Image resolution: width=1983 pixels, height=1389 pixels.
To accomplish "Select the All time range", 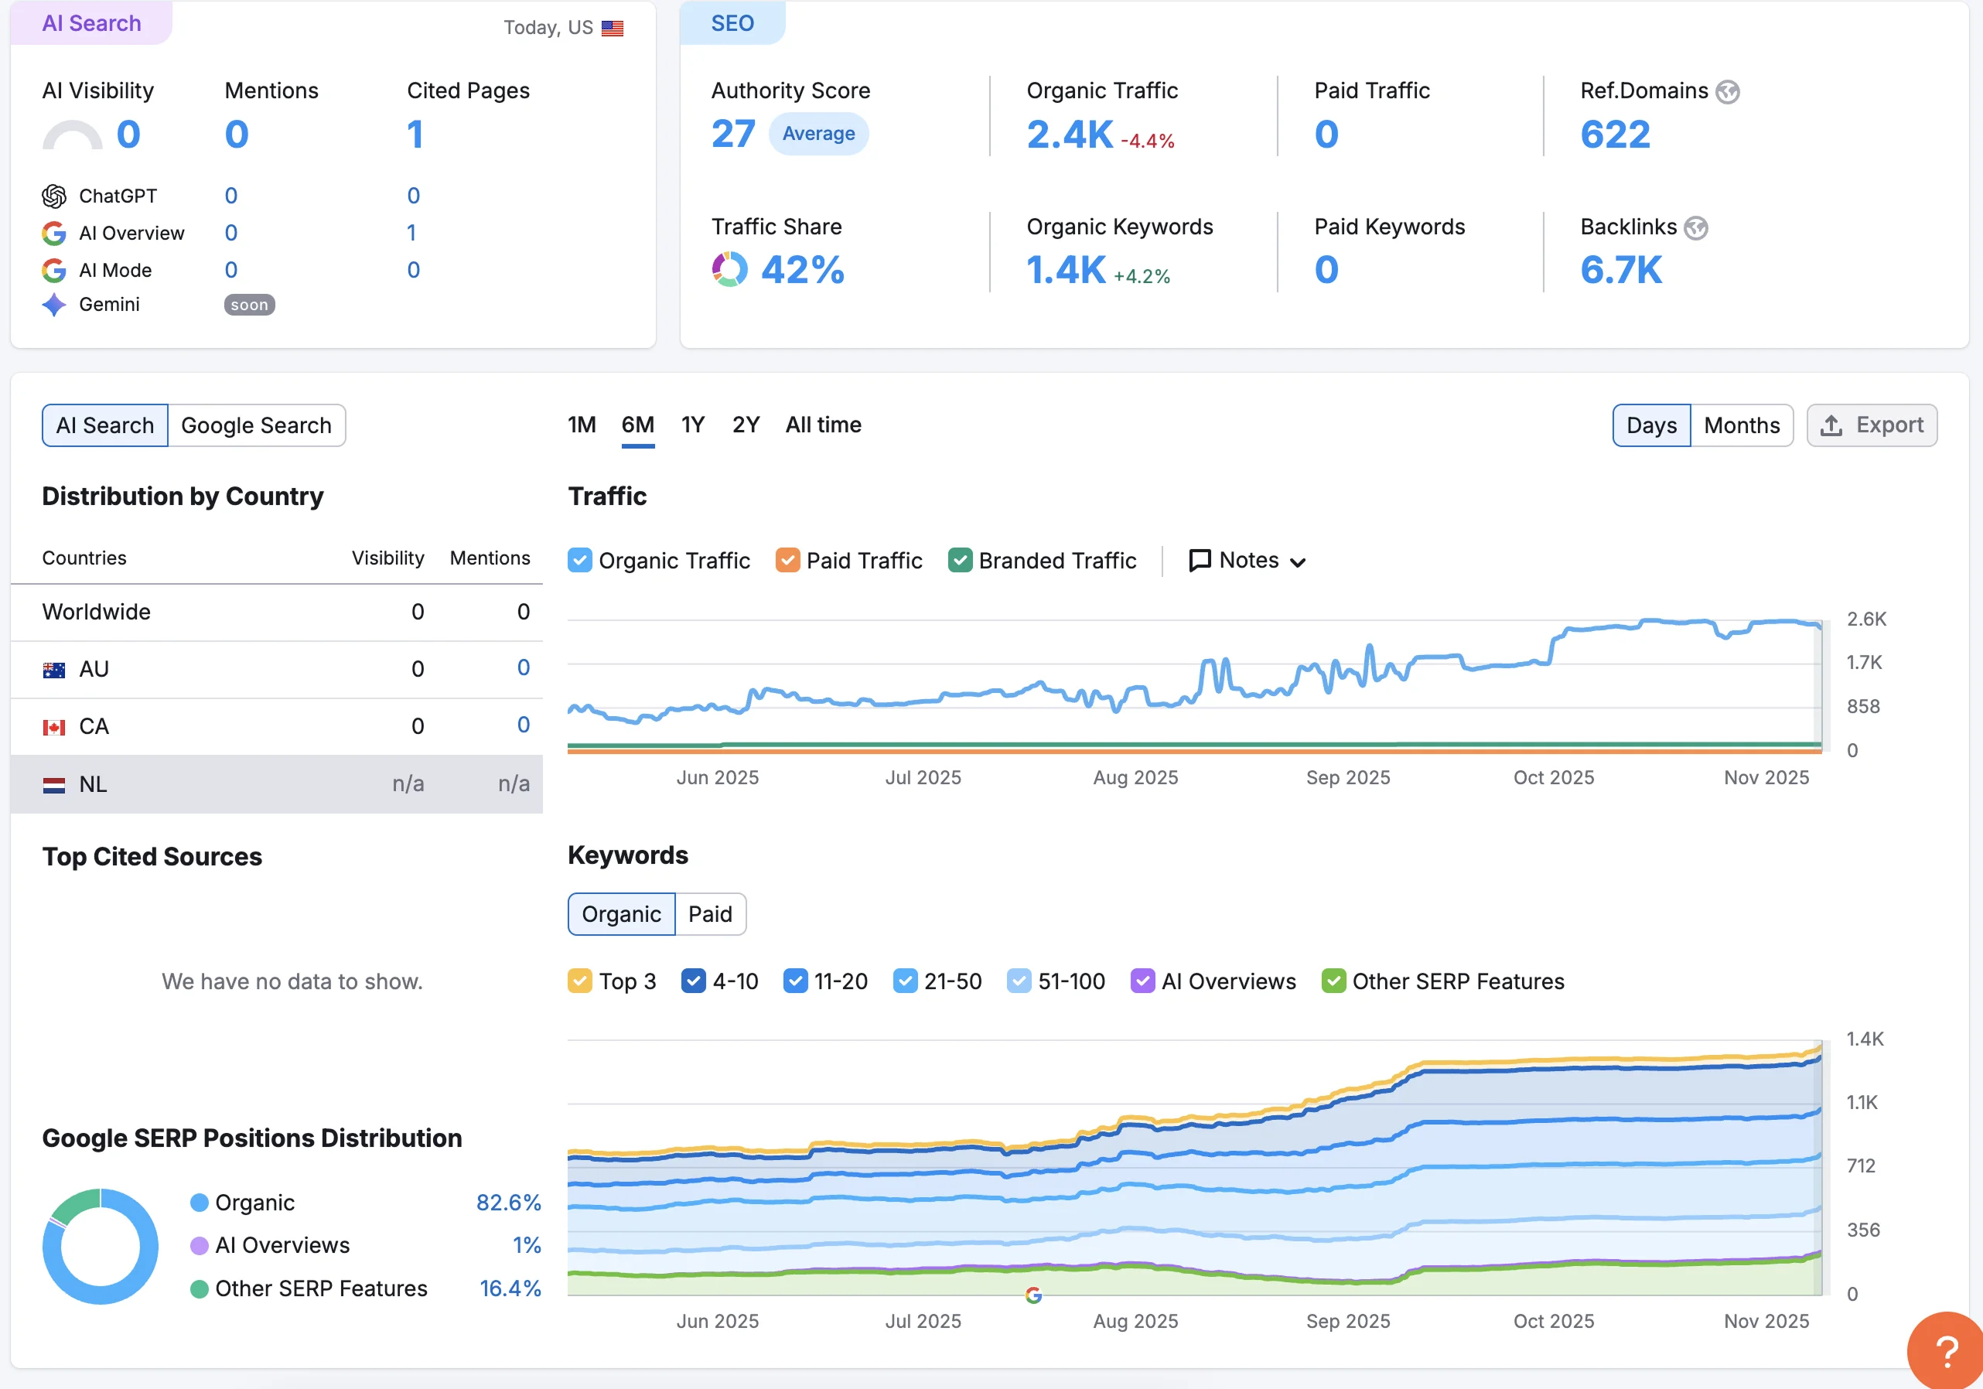I will (824, 425).
